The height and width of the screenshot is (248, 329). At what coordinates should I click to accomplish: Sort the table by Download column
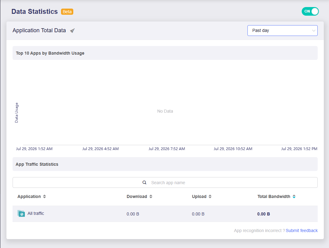click(x=151, y=196)
